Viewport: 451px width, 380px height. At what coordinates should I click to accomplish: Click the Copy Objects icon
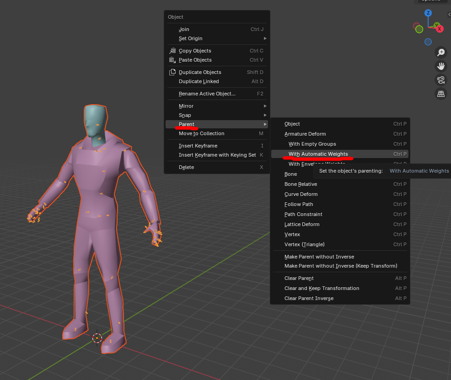click(172, 51)
